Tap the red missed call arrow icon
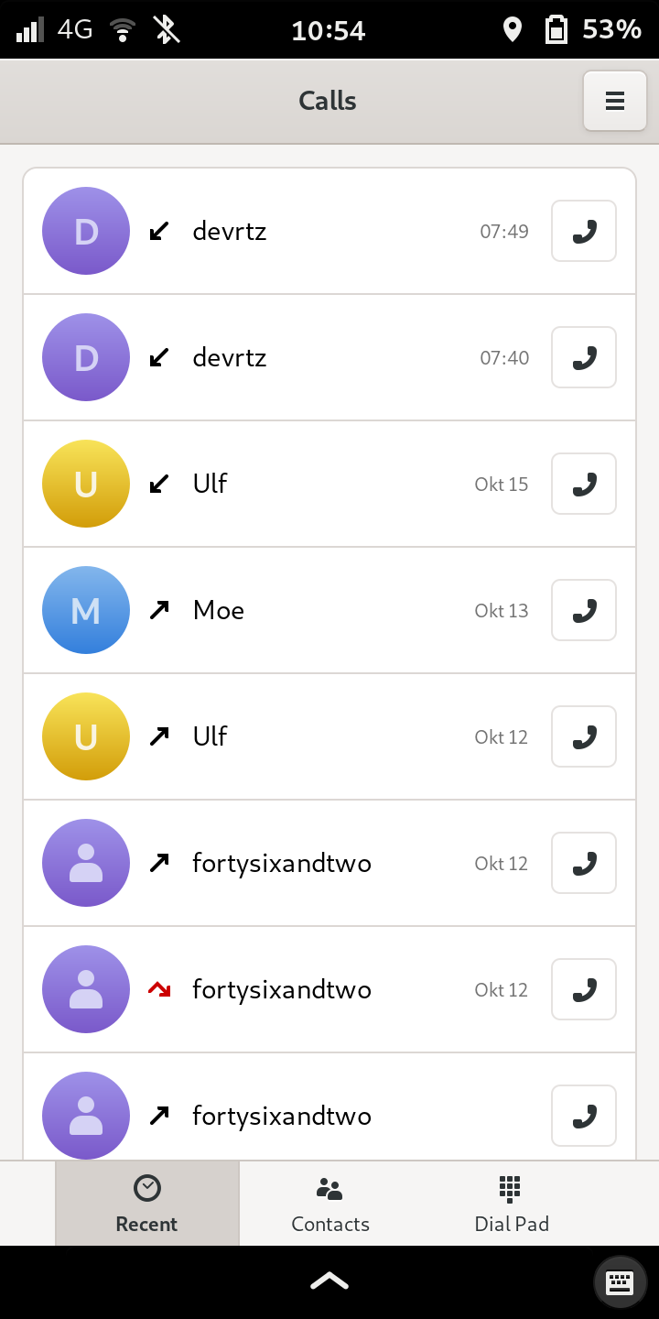The width and height of the screenshot is (659, 1319). pos(159,989)
